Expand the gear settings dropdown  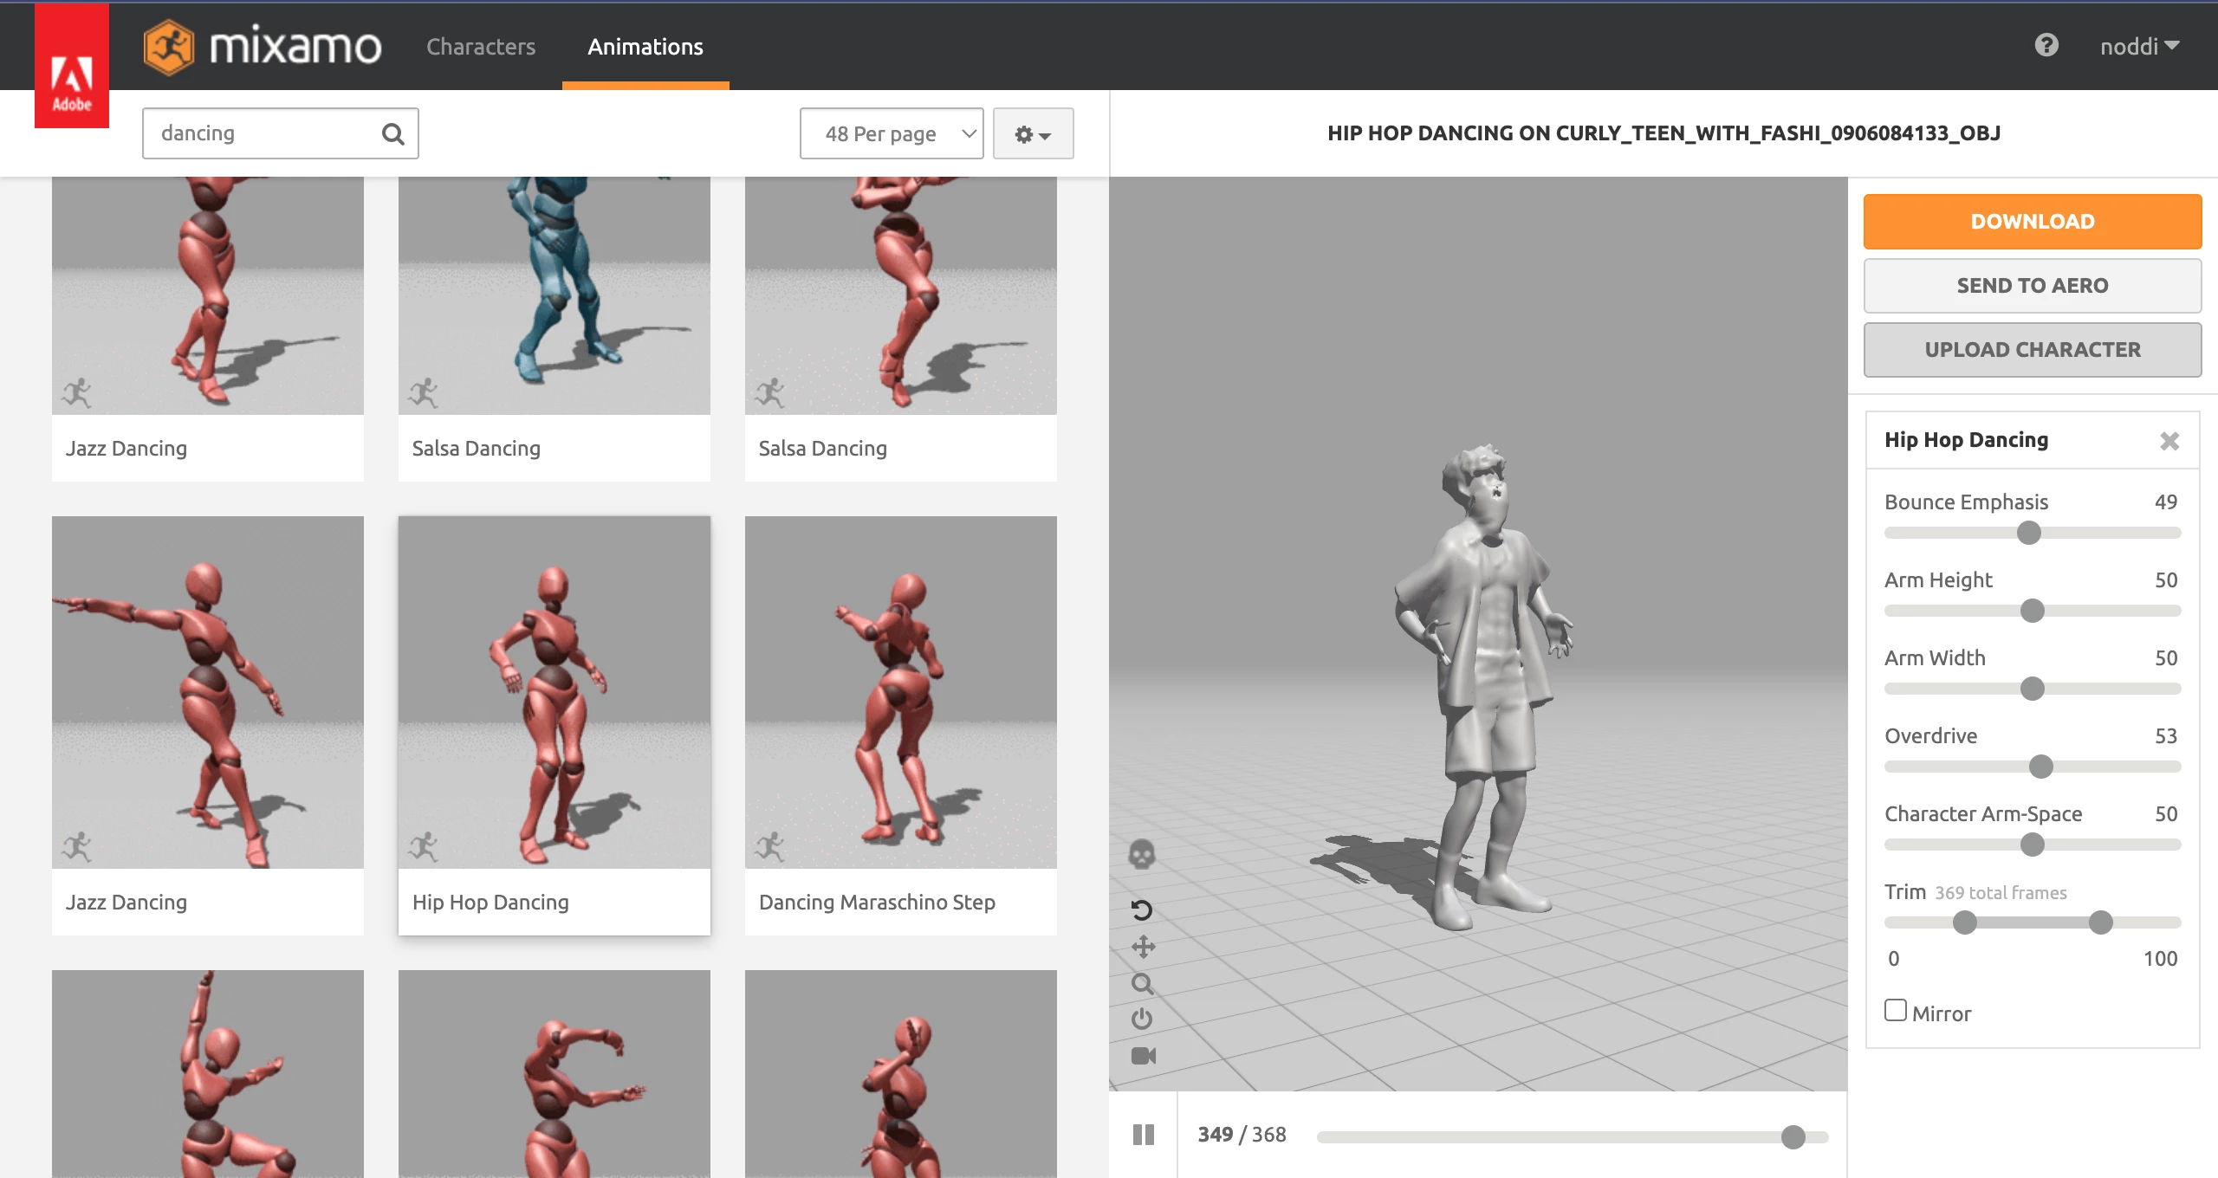tap(1033, 134)
